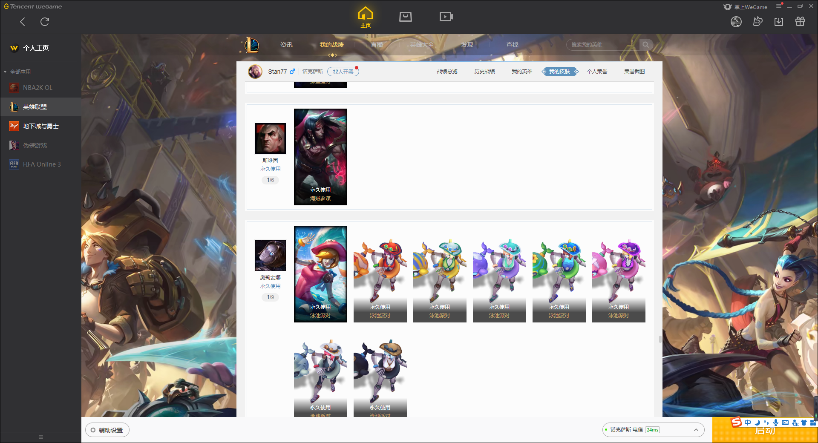The width and height of the screenshot is (818, 443).
Task: Click the 1/6 skin count badge
Action: pos(270,180)
